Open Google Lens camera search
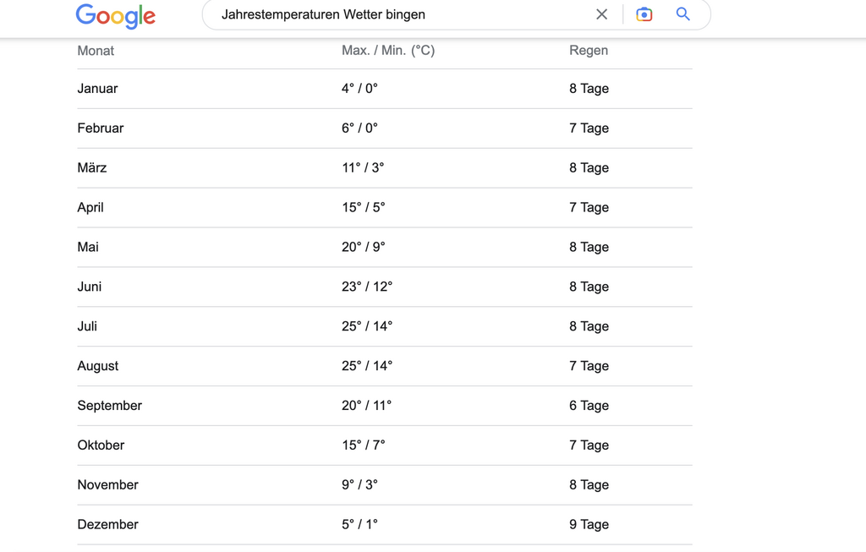Image resolution: width=866 pixels, height=552 pixels. click(644, 14)
